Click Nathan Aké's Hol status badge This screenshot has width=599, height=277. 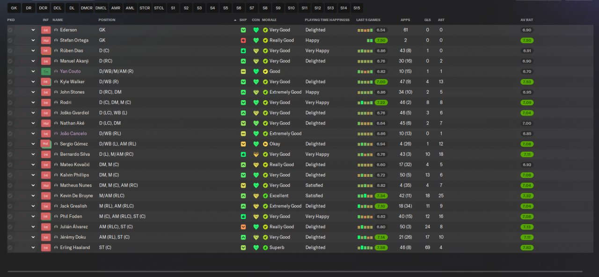point(46,124)
